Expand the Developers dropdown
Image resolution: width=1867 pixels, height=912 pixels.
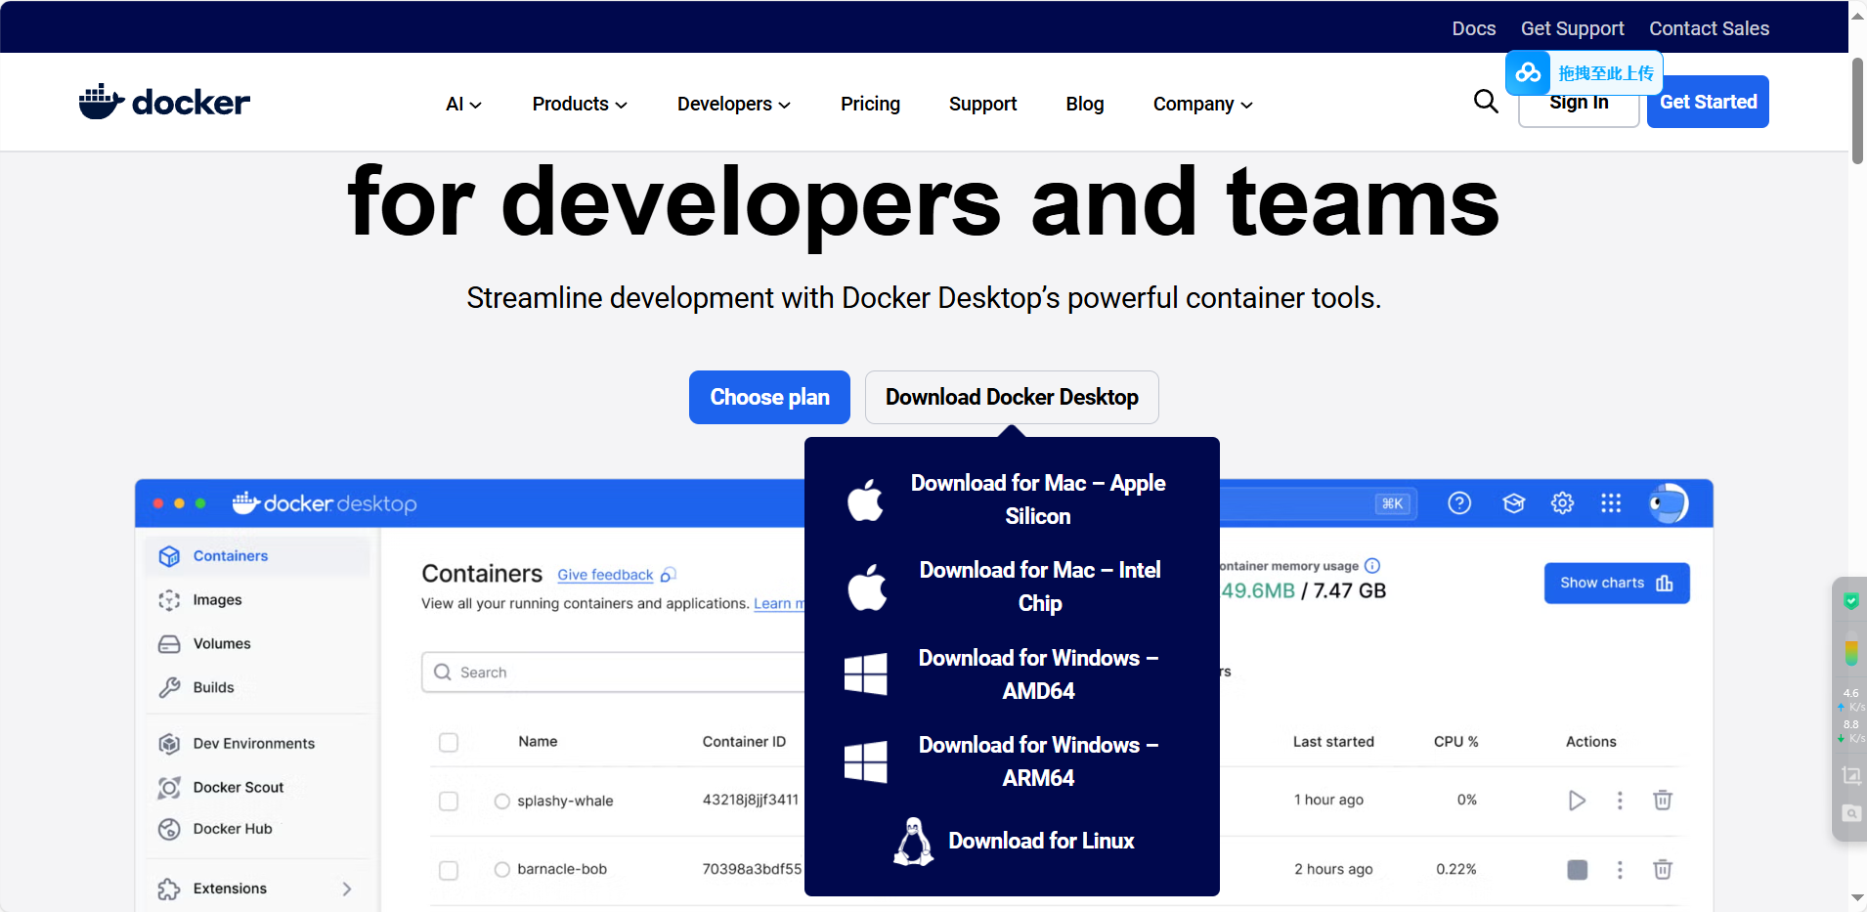point(734,105)
